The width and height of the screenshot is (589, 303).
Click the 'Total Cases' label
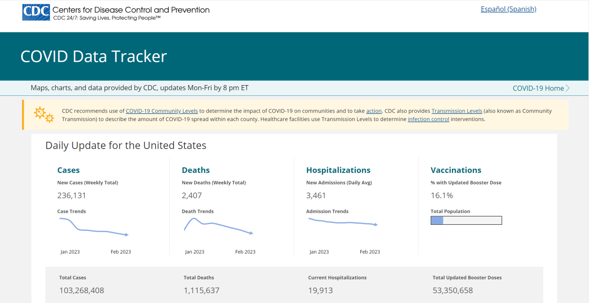(73, 278)
